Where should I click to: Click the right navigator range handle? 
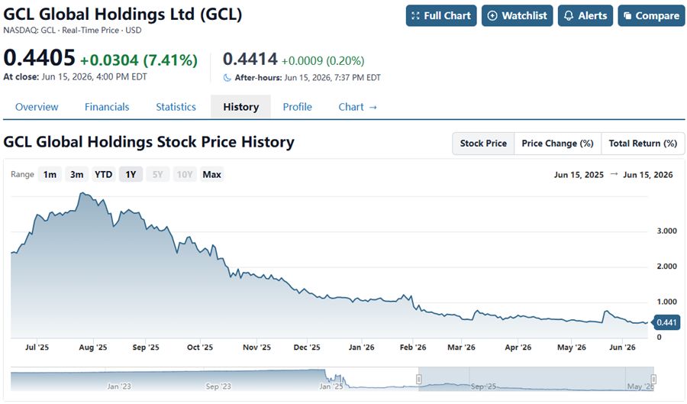pos(653,379)
